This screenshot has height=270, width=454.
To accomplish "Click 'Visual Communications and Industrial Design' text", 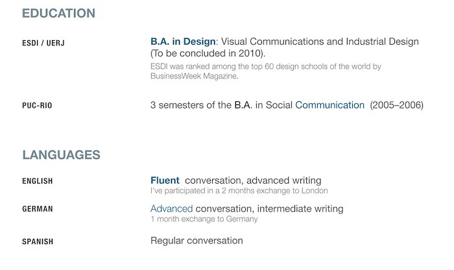I will [x=320, y=42].
